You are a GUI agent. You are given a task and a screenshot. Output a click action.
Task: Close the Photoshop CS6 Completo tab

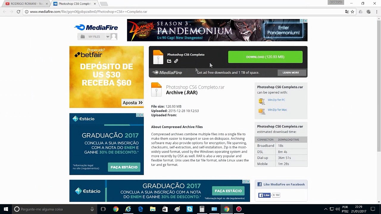pos(95,4)
